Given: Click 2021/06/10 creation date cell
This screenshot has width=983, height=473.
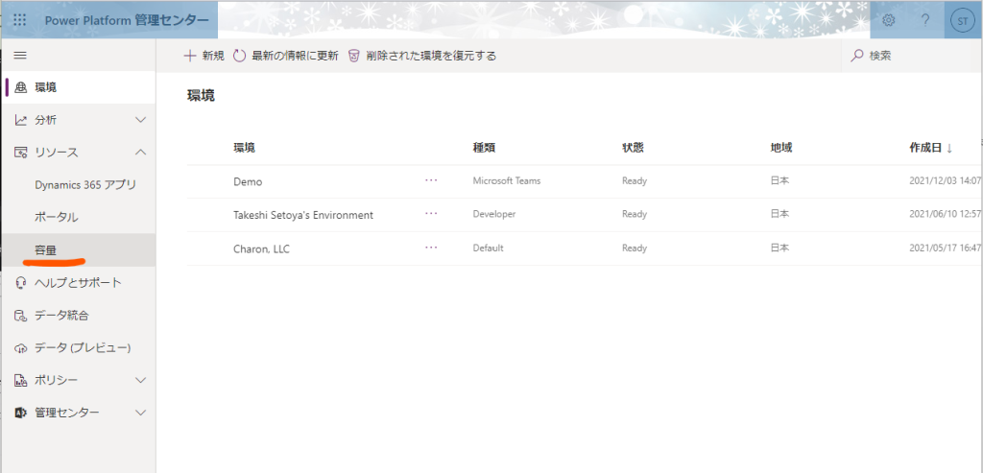Looking at the screenshot, I should 946,214.
